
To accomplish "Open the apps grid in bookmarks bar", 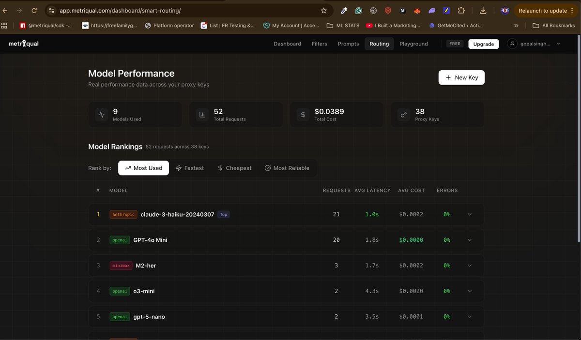I will click(x=5, y=25).
